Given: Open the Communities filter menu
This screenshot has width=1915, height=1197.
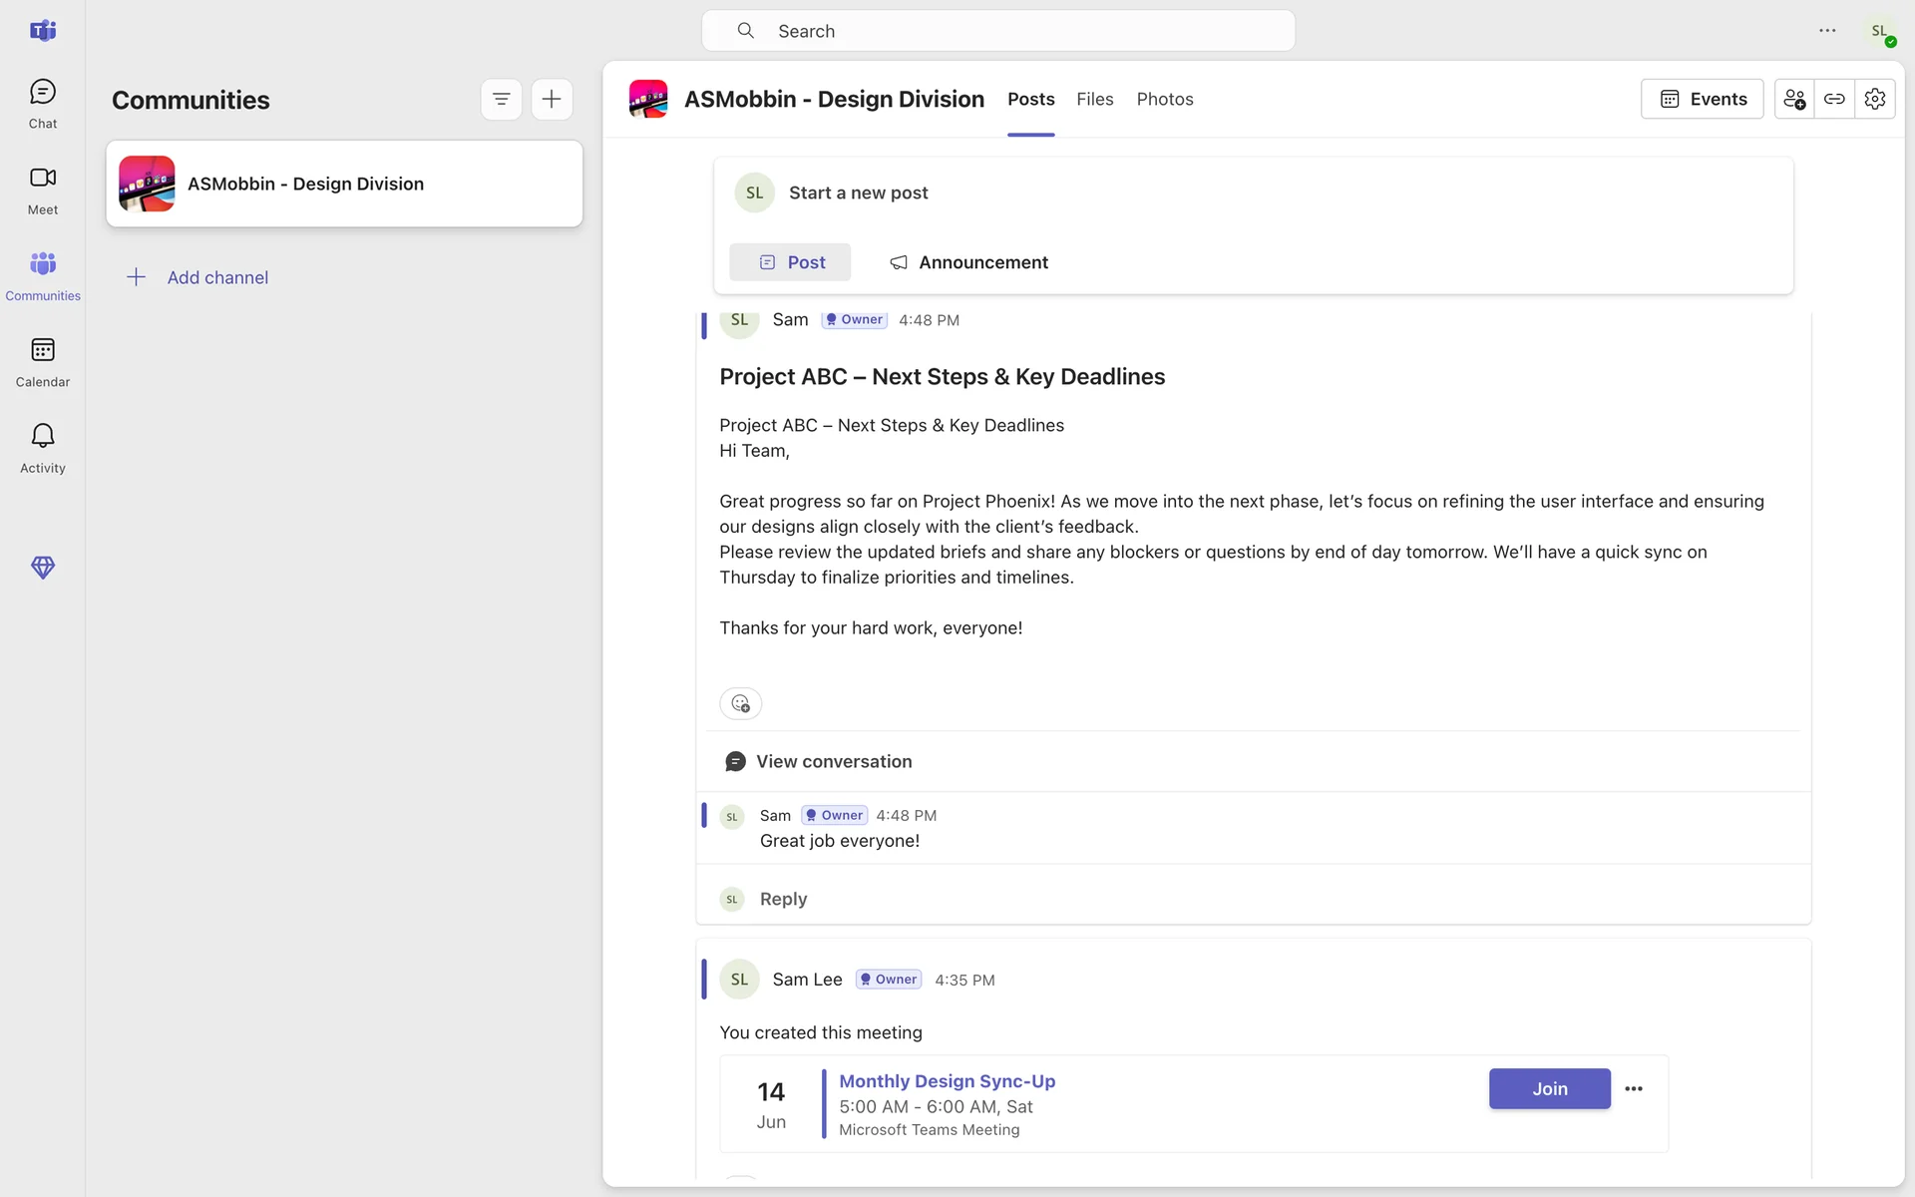Looking at the screenshot, I should tap(501, 99).
